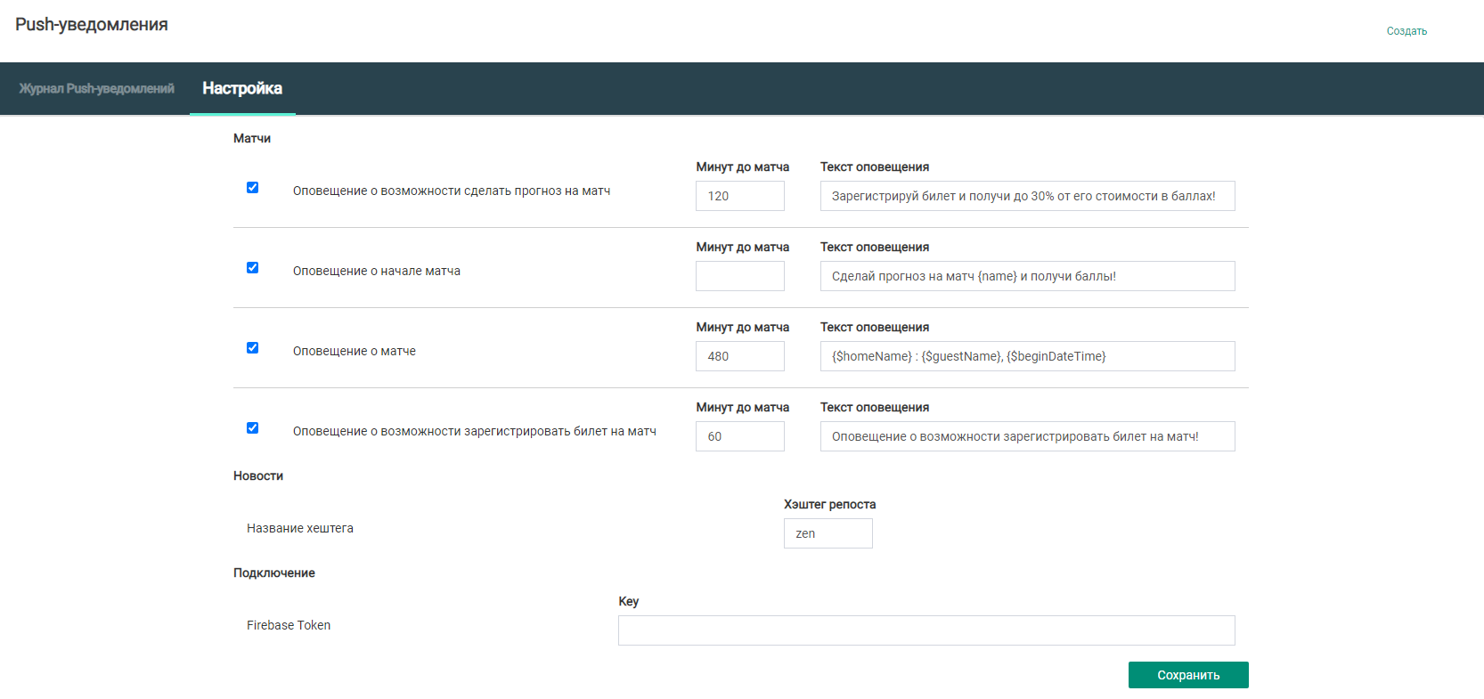
Task: Edit the ticket registration notification text field
Action: 1026,436
